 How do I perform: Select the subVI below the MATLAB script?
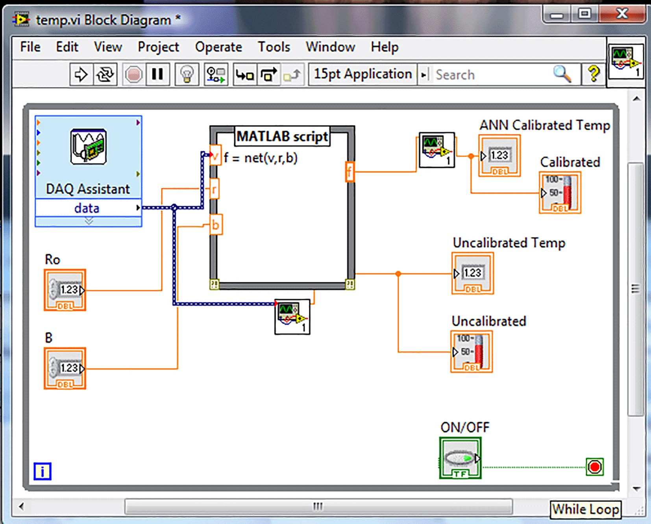coord(292,317)
